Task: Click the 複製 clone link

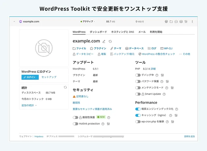Action: (x=102, y=54)
